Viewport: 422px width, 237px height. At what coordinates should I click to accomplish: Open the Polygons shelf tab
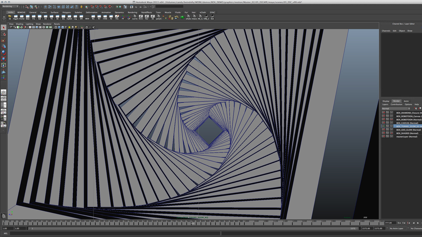[66, 13]
